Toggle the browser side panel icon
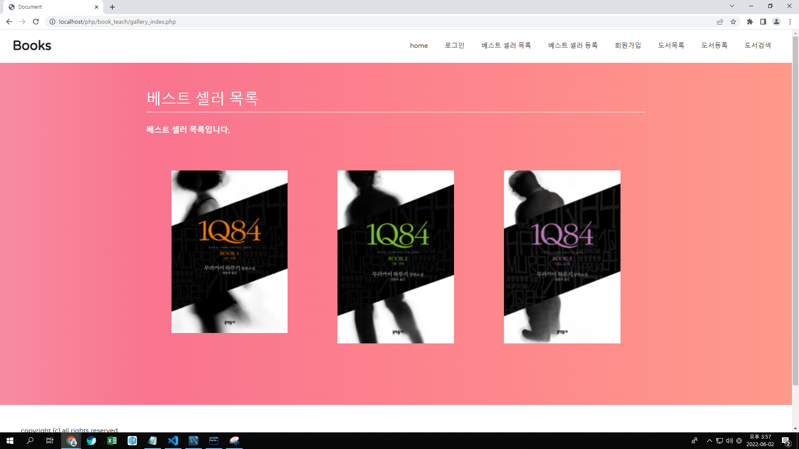 pyautogui.click(x=763, y=22)
